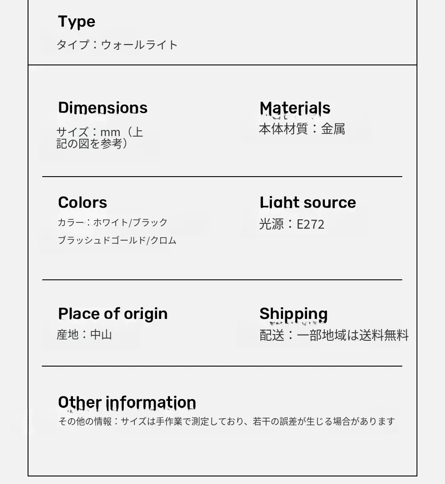The width and height of the screenshot is (445, 484).
Task: Click the "Shipping" heading
Action: click(x=293, y=314)
